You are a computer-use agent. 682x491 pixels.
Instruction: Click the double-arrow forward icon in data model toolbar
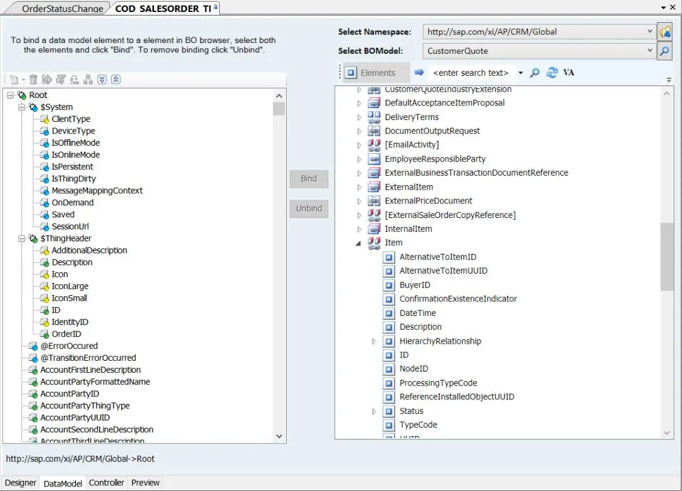[x=47, y=80]
